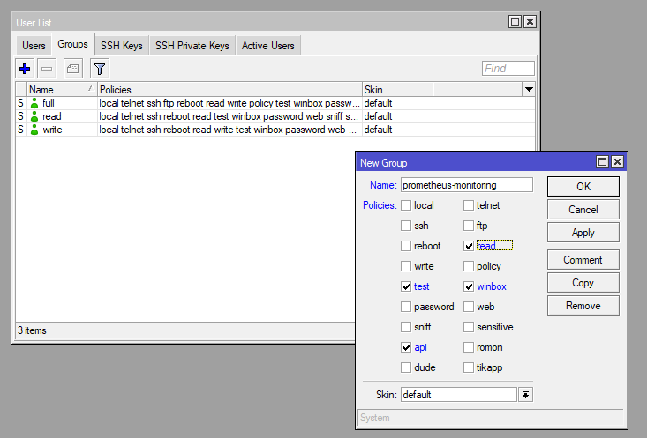Click the Find search field
The image size is (647, 438).
click(508, 68)
